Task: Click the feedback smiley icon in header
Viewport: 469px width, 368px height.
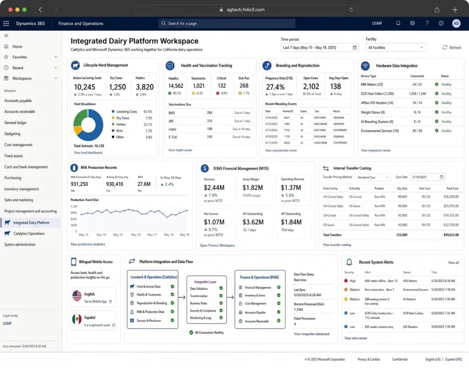Action: (x=441, y=23)
